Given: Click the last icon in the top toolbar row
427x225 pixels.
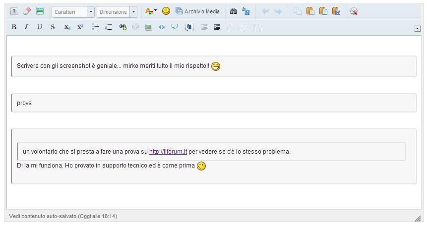Looking at the screenshot, I should tap(354, 11).
